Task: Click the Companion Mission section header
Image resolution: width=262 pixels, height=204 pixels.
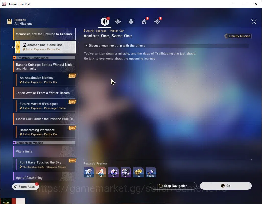Action: coord(44,143)
